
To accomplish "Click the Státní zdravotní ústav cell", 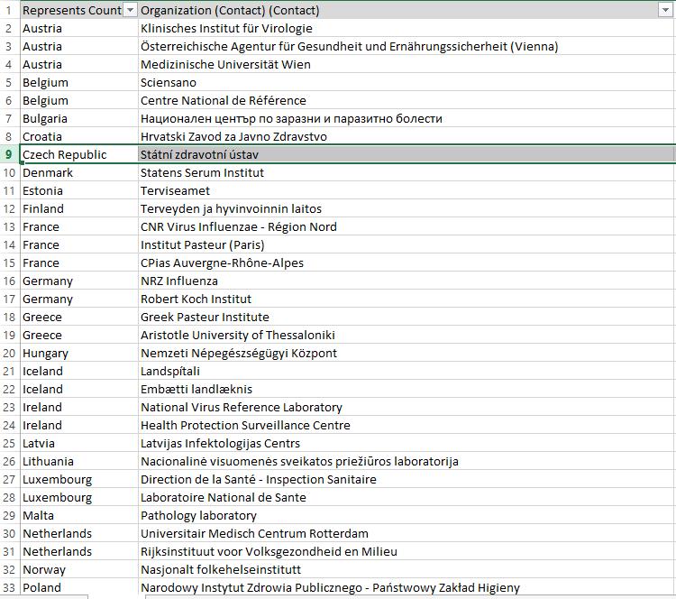I will (x=407, y=154).
